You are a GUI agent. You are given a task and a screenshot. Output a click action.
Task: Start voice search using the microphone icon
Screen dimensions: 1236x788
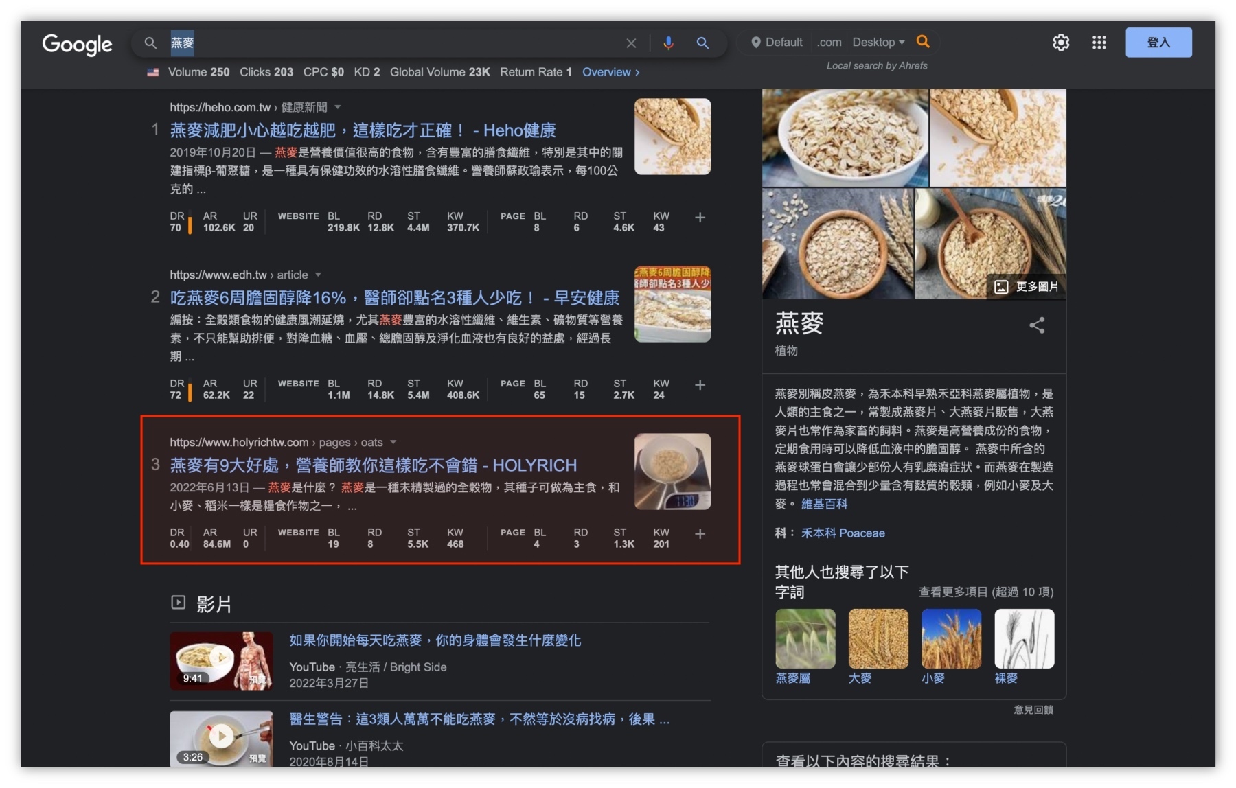tap(667, 43)
